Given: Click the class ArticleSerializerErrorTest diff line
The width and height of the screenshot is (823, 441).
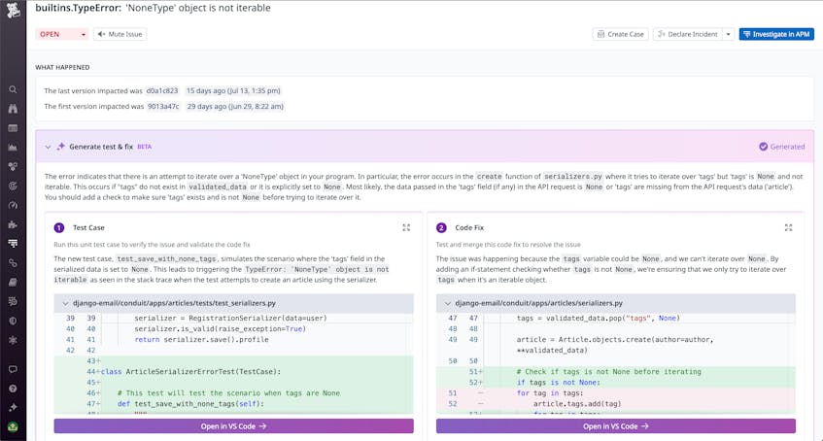Looking at the screenshot, I should pos(233,372).
